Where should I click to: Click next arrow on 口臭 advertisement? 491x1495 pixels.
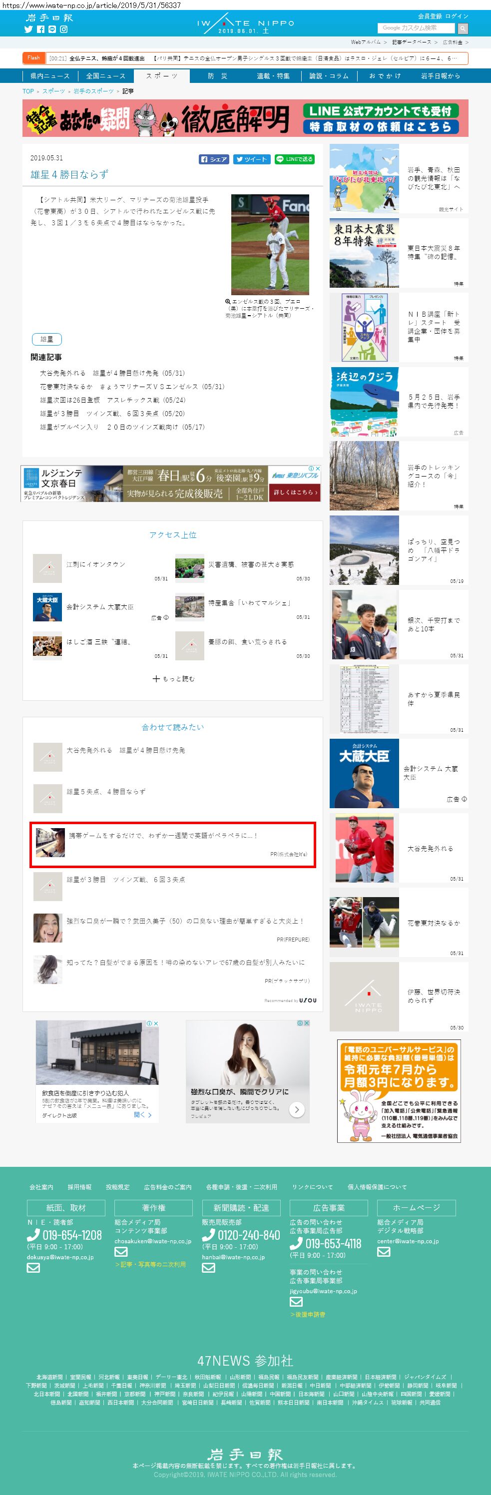tap(297, 1109)
